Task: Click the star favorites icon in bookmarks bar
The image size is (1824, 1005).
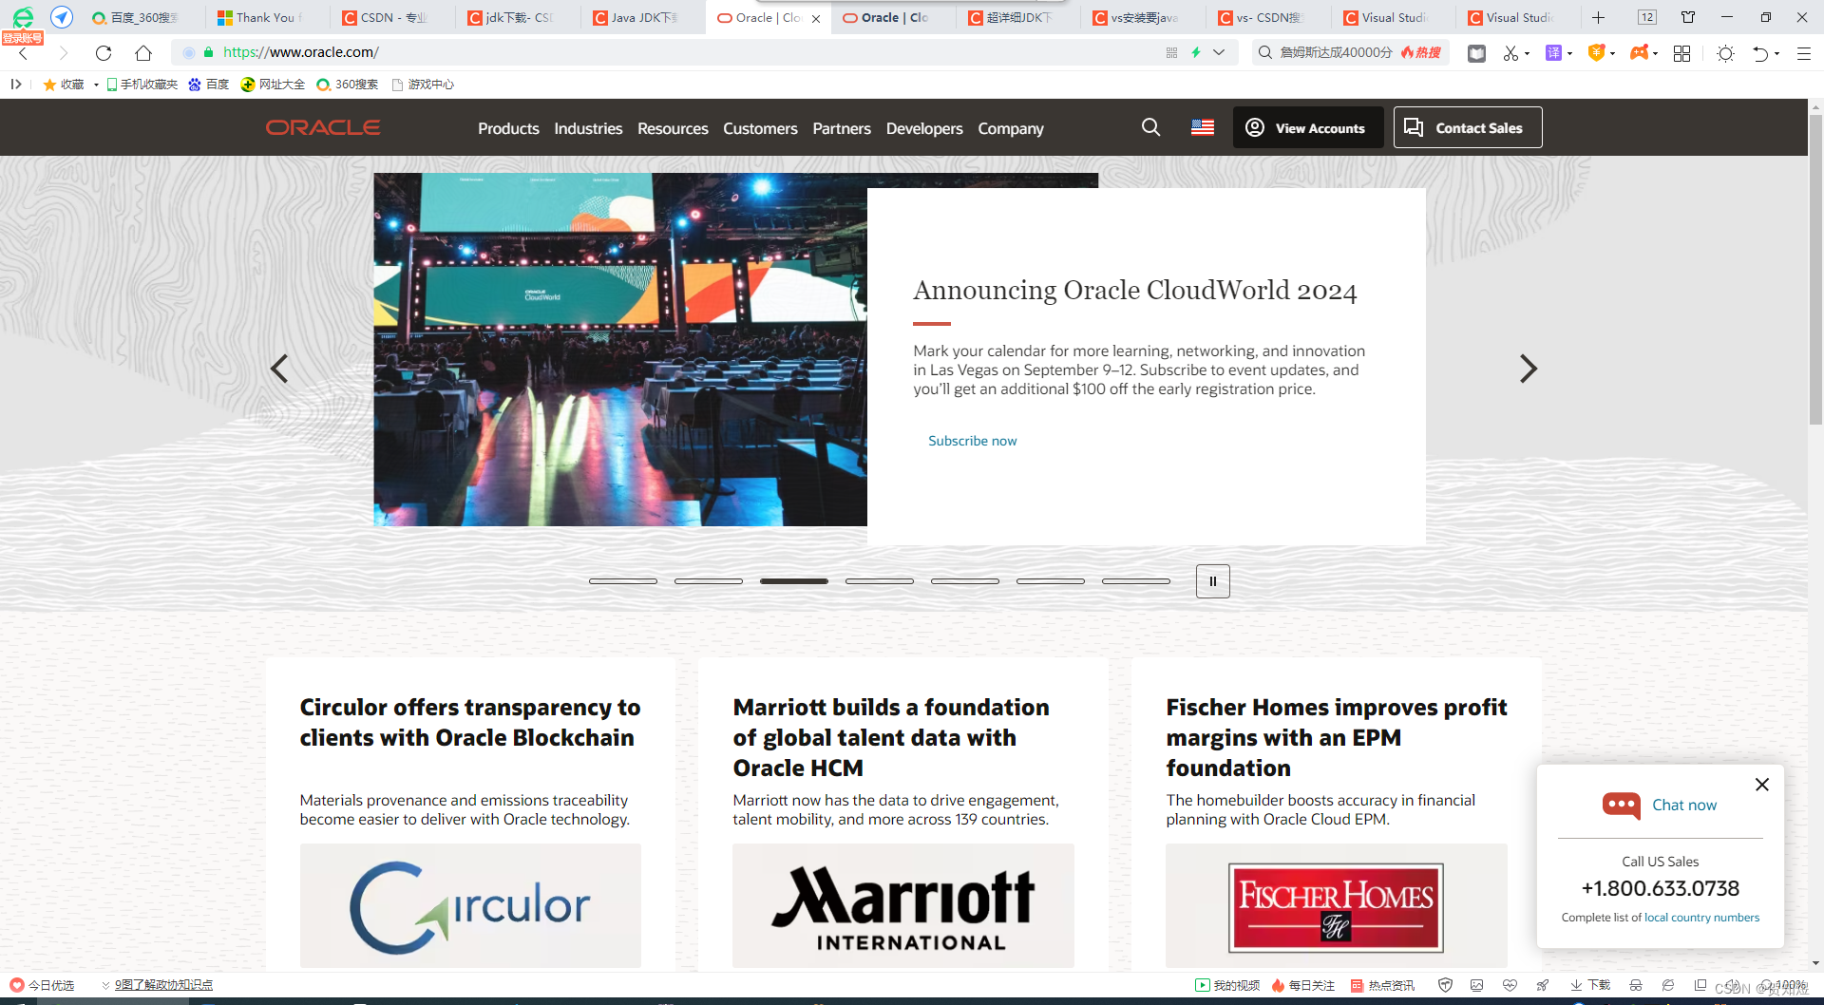Action: pyautogui.click(x=49, y=85)
